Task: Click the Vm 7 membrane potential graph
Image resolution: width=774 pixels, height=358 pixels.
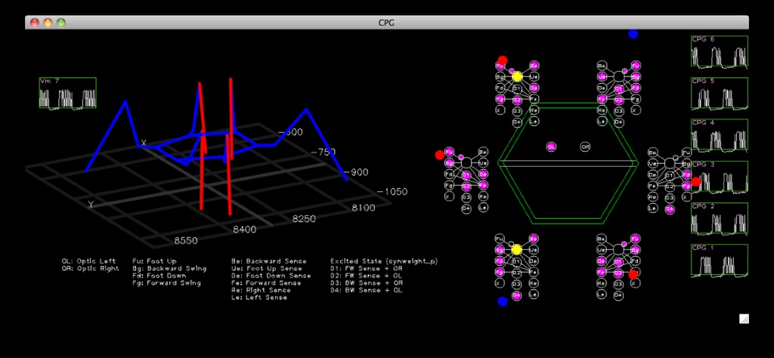Action: (68, 94)
